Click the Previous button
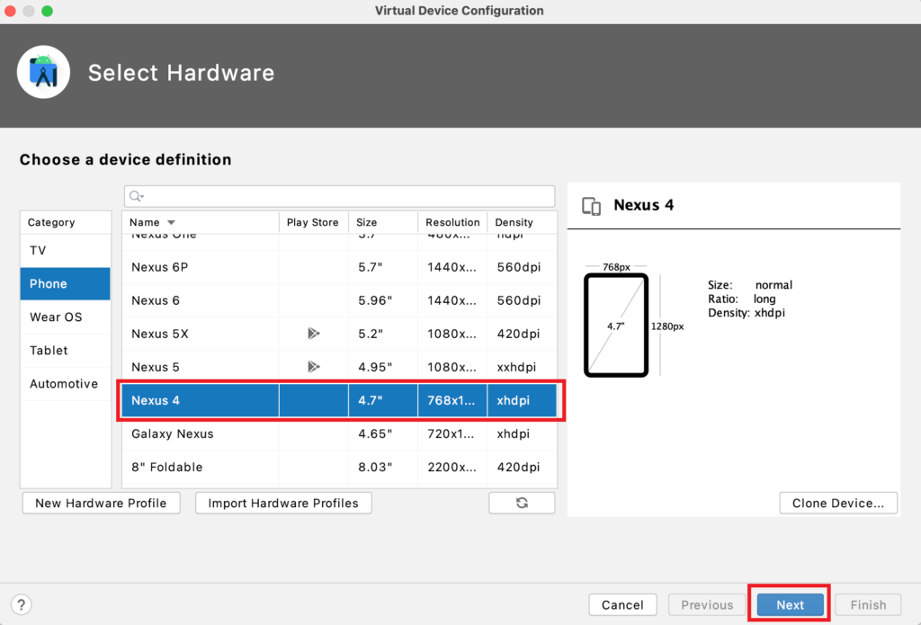921x625 pixels. coord(707,604)
